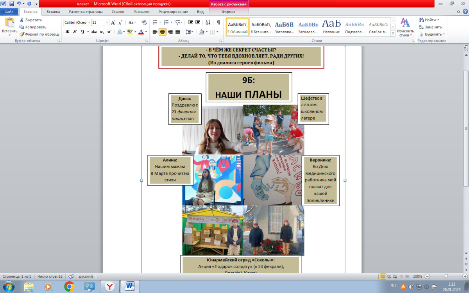
Task: Open the Выделить (Select) dropdown
Action: point(431,34)
